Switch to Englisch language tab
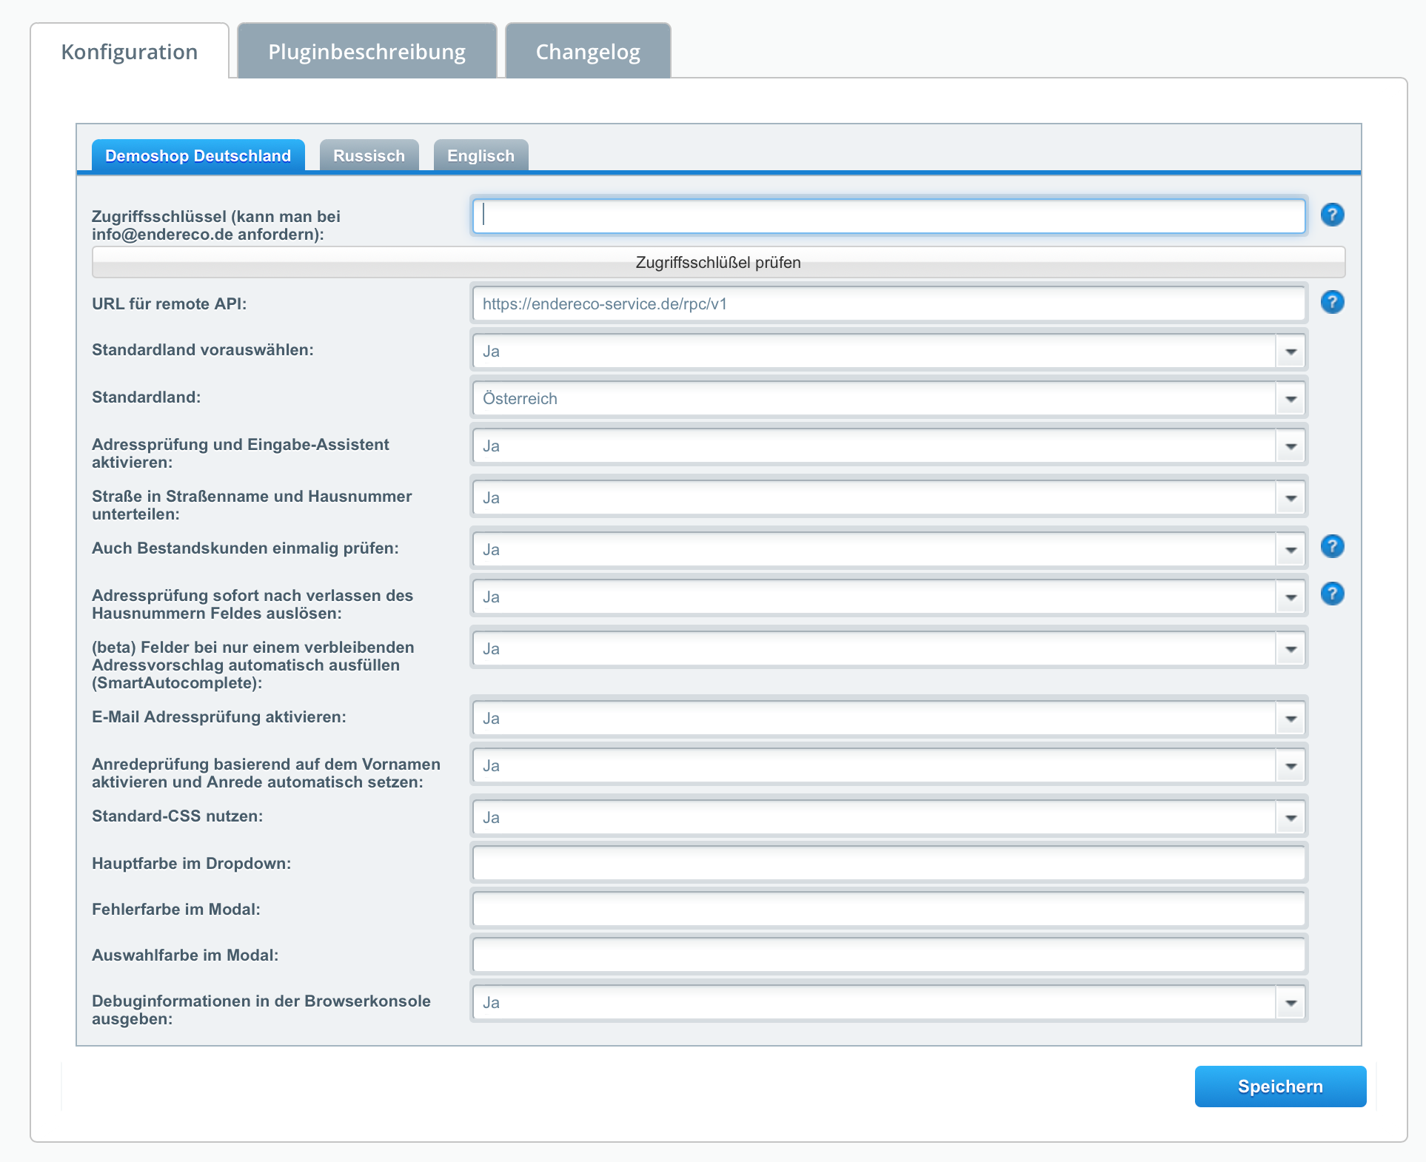 point(481,155)
